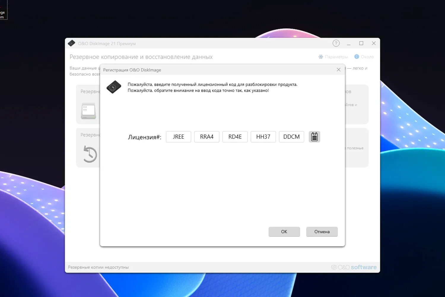Maximize the O&O DiskImage main window
This screenshot has height=297, width=445.
point(361,43)
